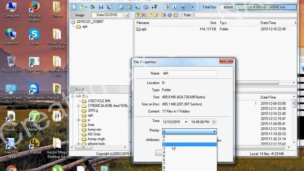
Task: Click the Compress ISO toolbar icon
Action: [x=129, y=7]
